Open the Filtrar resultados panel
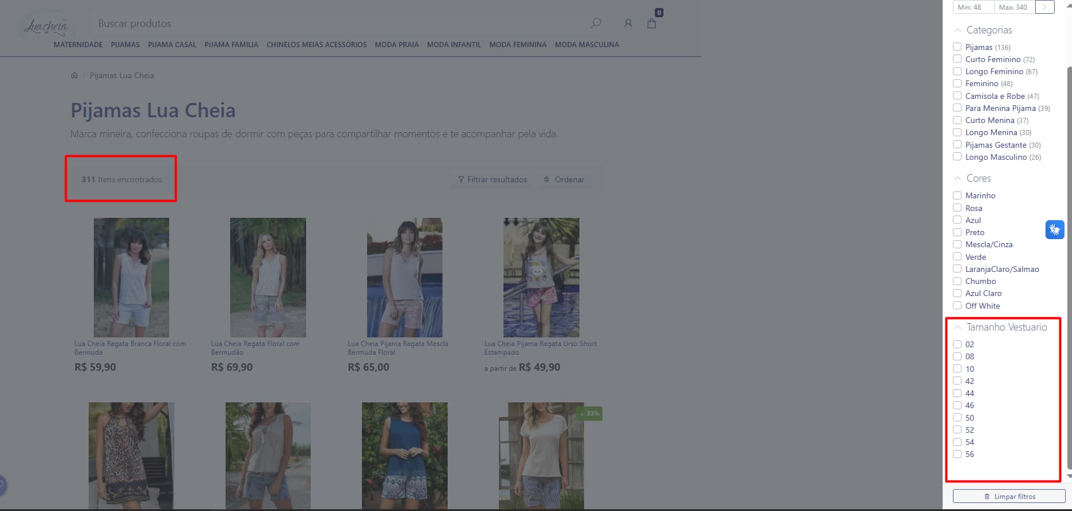Image resolution: width=1072 pixels, height=511 pixels. point(493,179)
